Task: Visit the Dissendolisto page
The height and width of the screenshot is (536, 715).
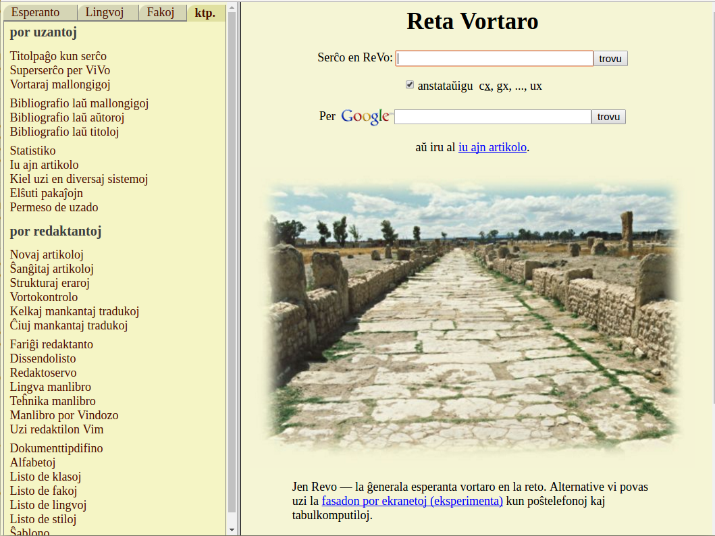Action: pyautogui.click(x=43, y=358)
